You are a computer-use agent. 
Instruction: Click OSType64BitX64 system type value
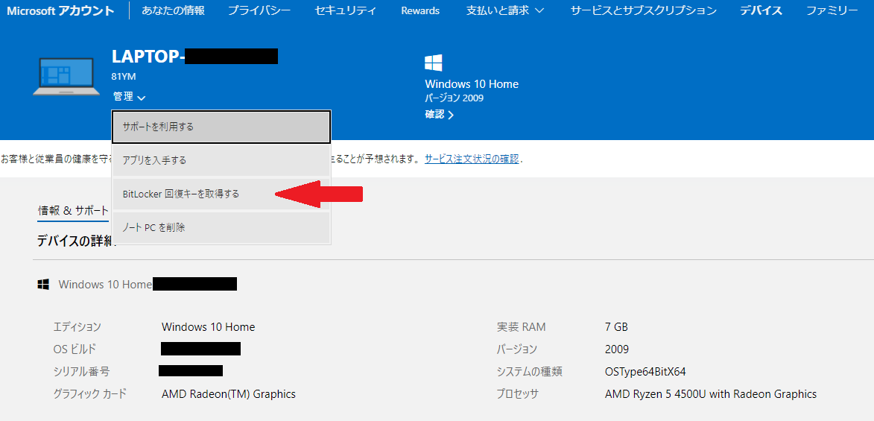645,372
